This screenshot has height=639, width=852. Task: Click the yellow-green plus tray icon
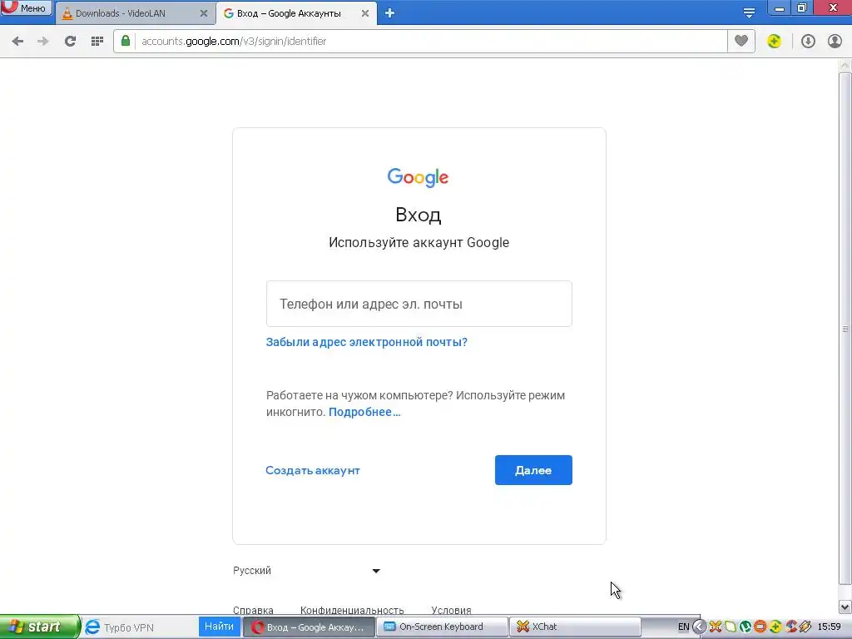click(775, 627)
